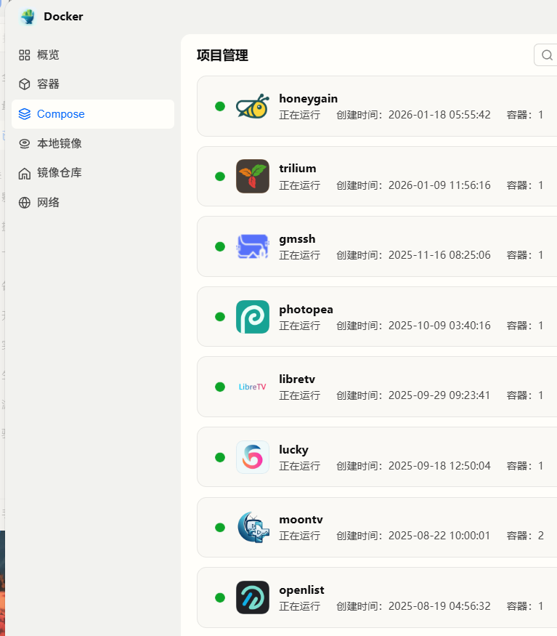557x636 pixels.
Task: Open the 网络 network section
Action: (x=93, y=202)
